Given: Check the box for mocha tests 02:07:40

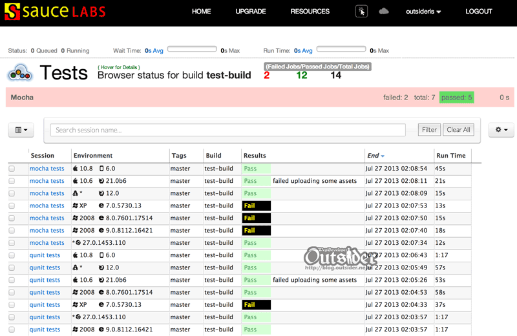Looking at the screenshot, I should pos(12,231).
